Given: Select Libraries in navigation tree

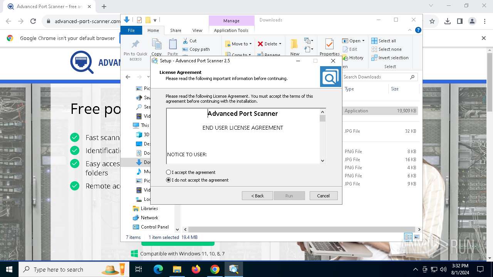Looking at the screenshot, I should coord(149,209).
